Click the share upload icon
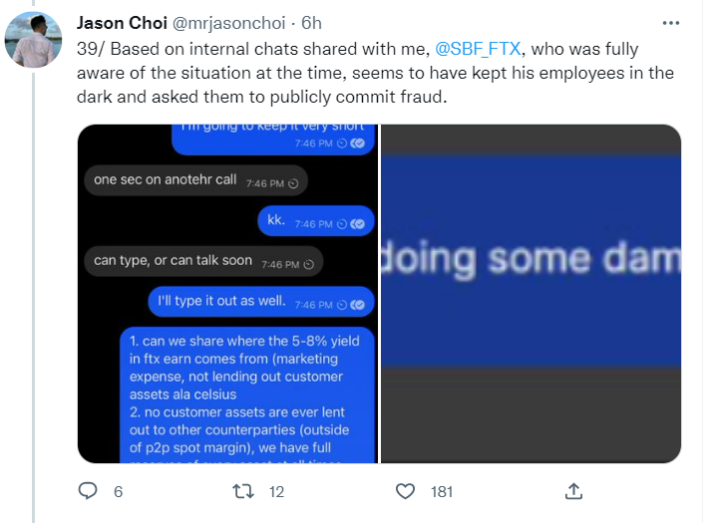This screenshot has width=713, height=523. (x=573, y=491)
